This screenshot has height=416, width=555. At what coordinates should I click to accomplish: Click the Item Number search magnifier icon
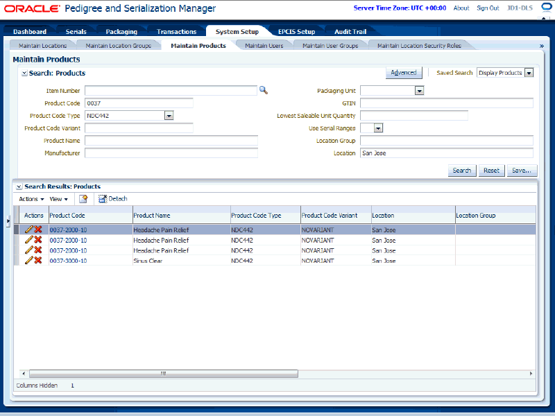coord(264,91)
